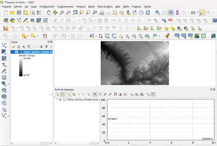Uncheck PNOA_MDT05 layer in elevation profile
This screenshot has height=146, width=217.
coord(60,100)
